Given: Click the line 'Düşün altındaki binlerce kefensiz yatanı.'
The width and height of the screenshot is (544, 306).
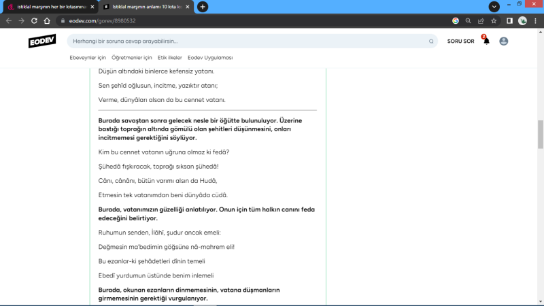Looking at the screenshot, I should 156,71.
